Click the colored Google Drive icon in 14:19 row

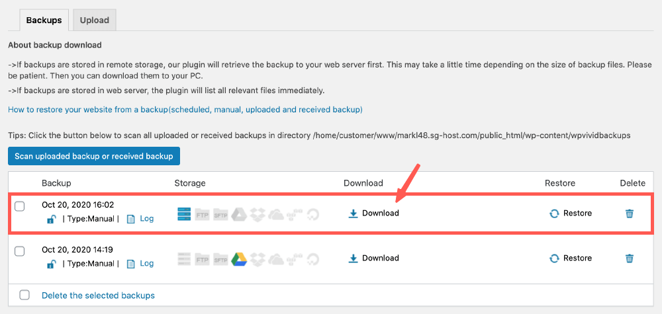[x=238, y=258]
